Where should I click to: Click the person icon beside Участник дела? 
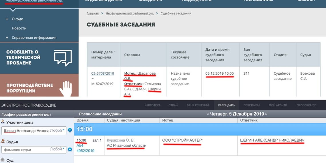click(x=3, y=122)
